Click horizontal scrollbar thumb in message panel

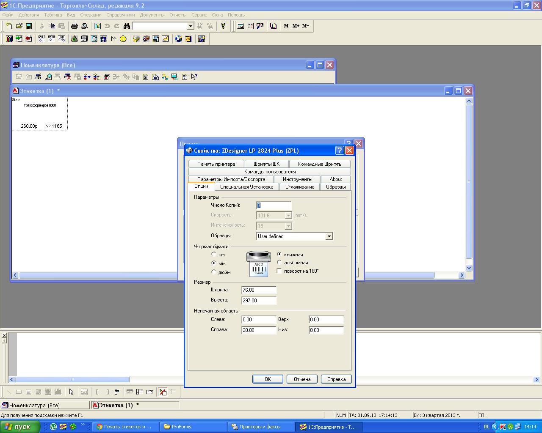click(72, 380)
